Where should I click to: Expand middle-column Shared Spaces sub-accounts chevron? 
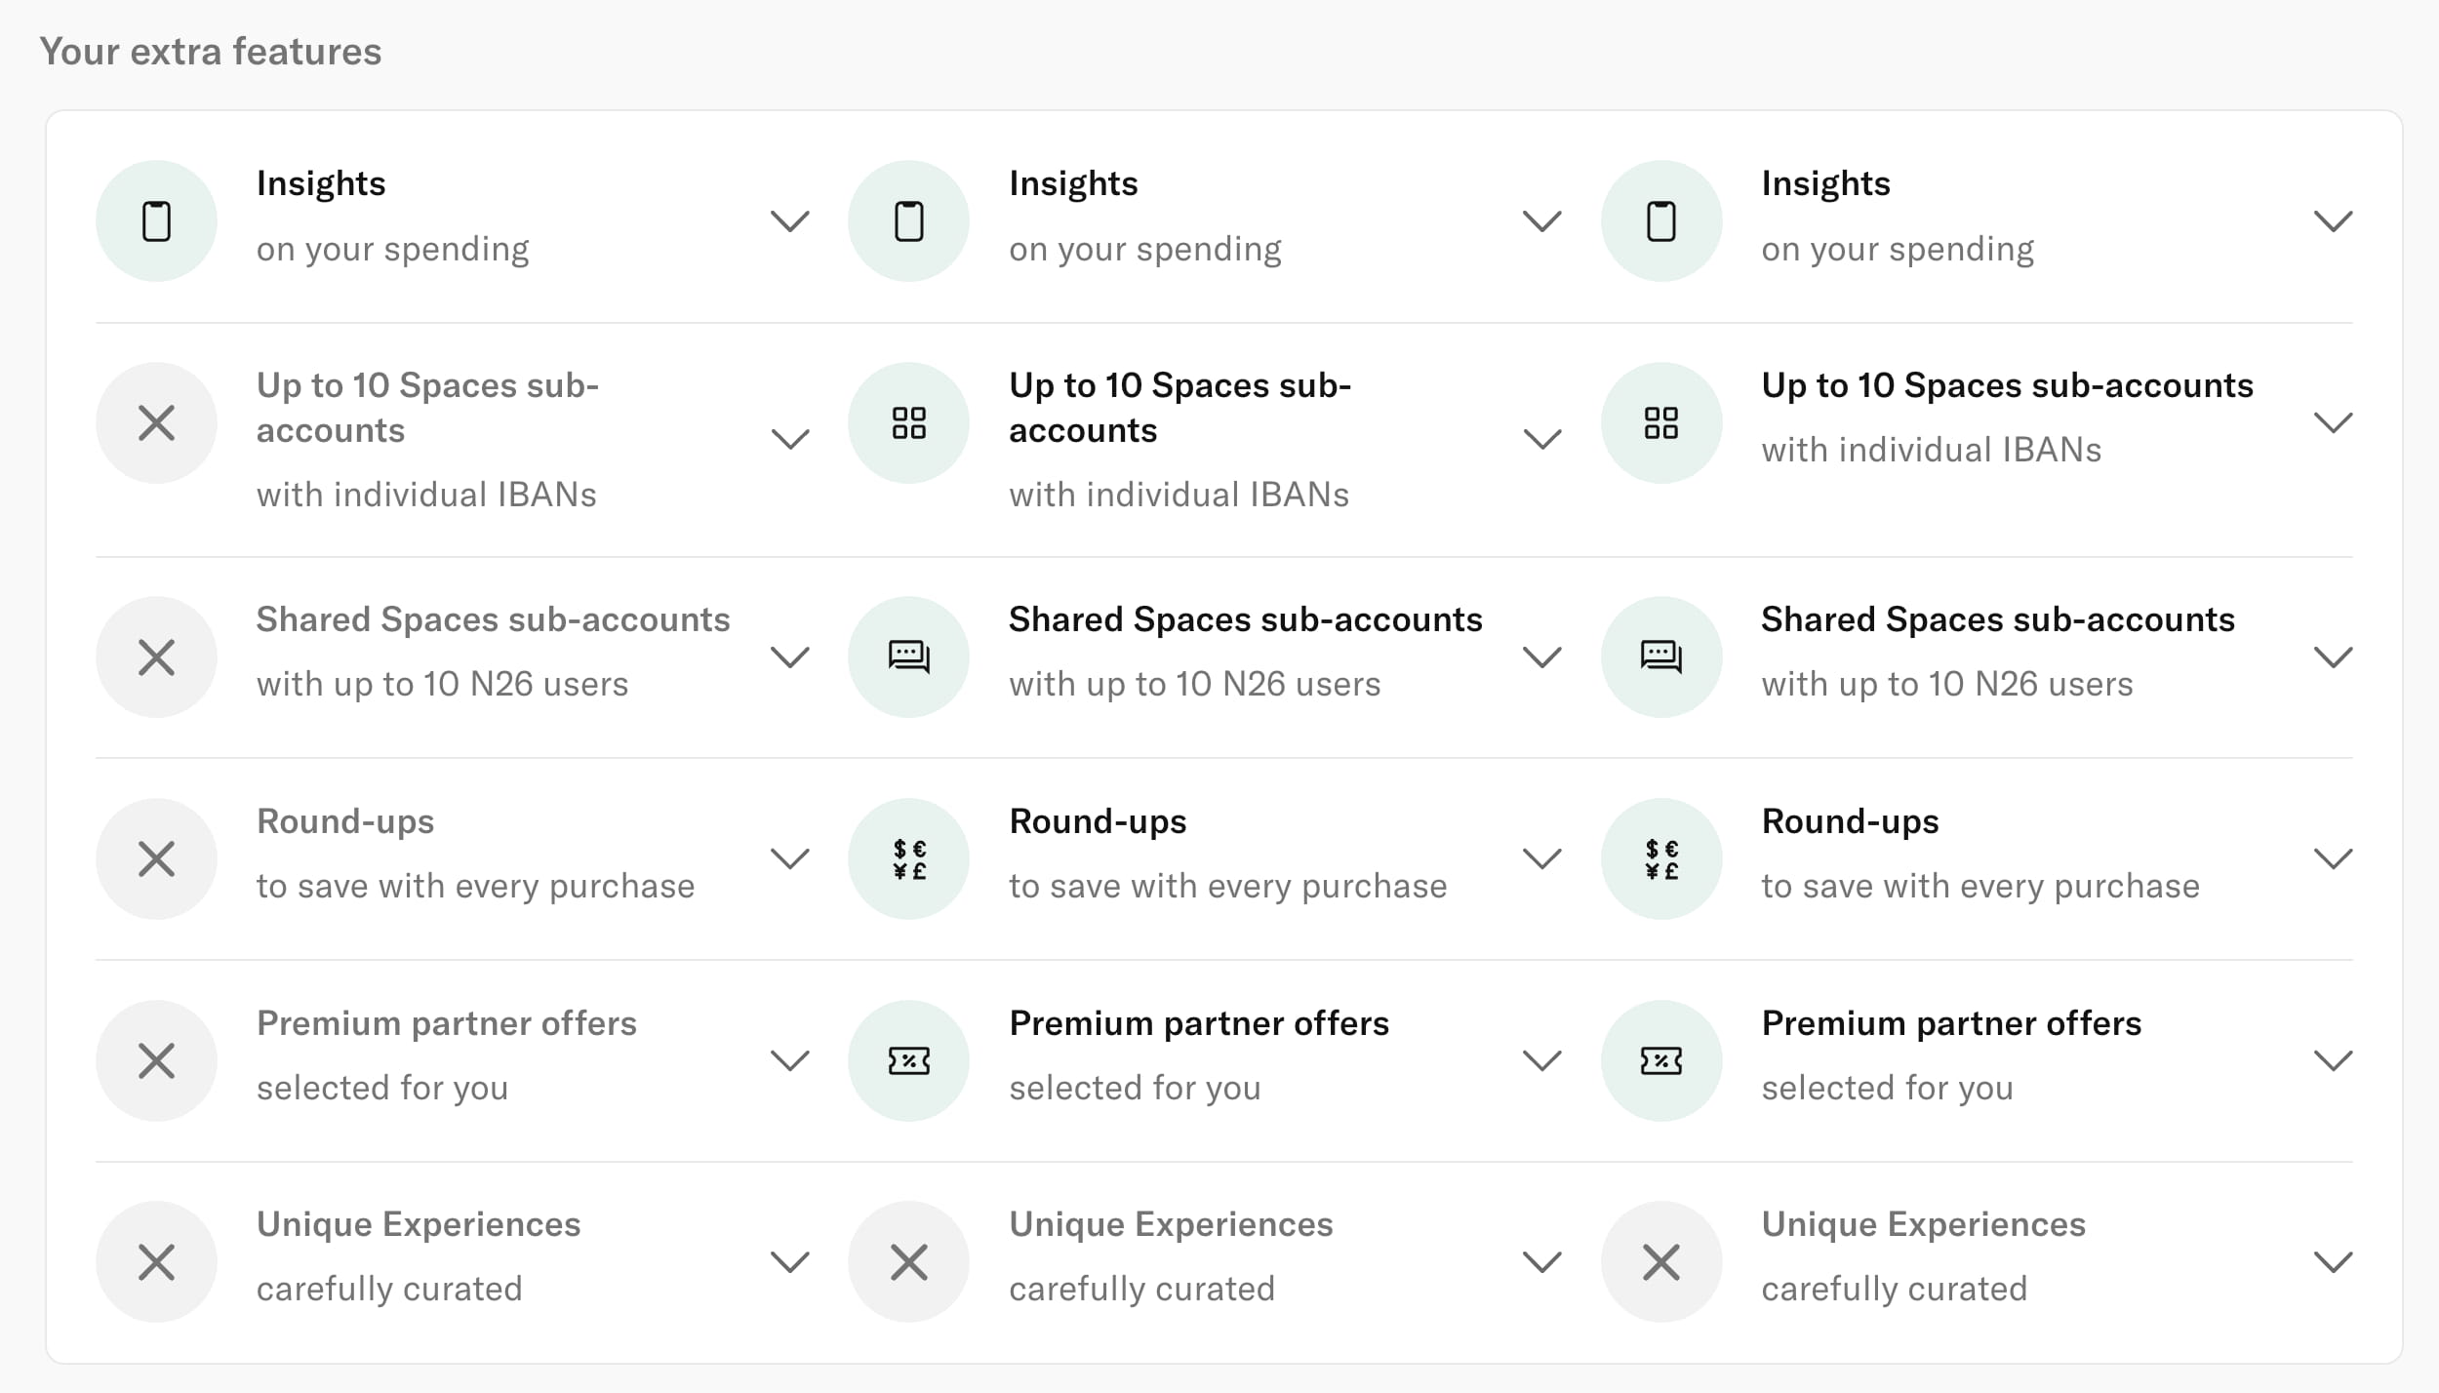coord(1541,657)
